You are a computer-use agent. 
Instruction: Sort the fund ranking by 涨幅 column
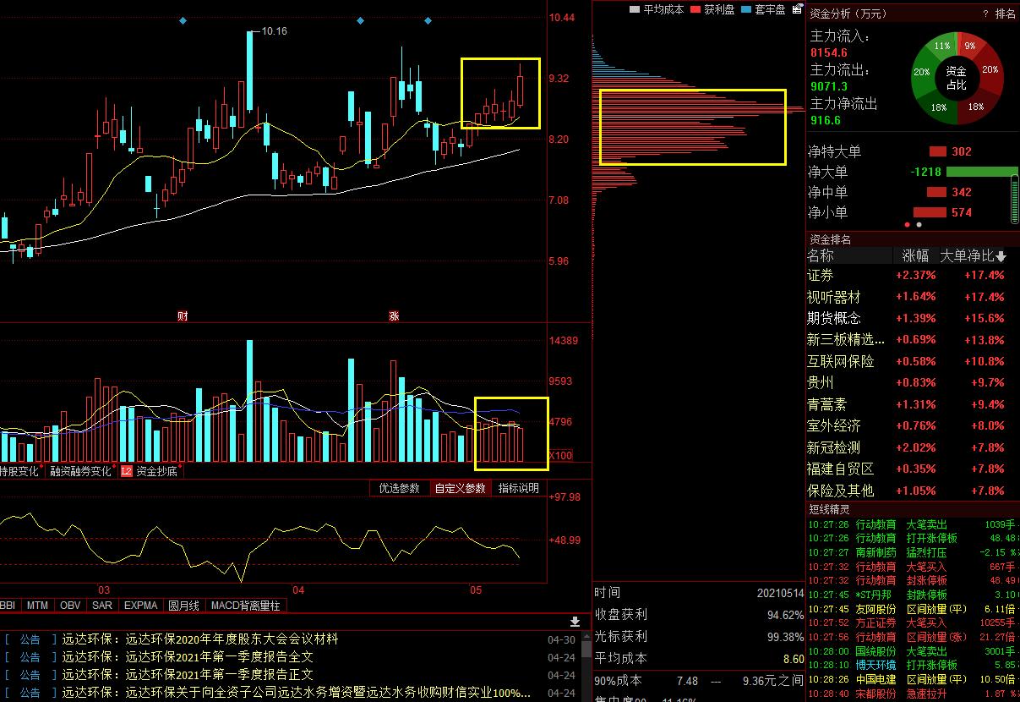pos(915,256)
